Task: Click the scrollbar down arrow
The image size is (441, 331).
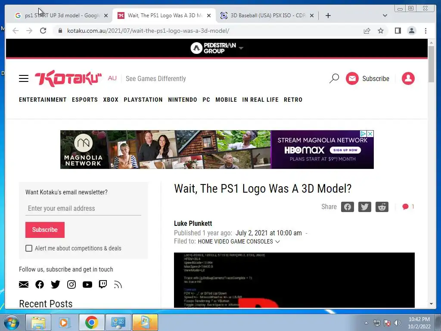Action: (431, 304)
